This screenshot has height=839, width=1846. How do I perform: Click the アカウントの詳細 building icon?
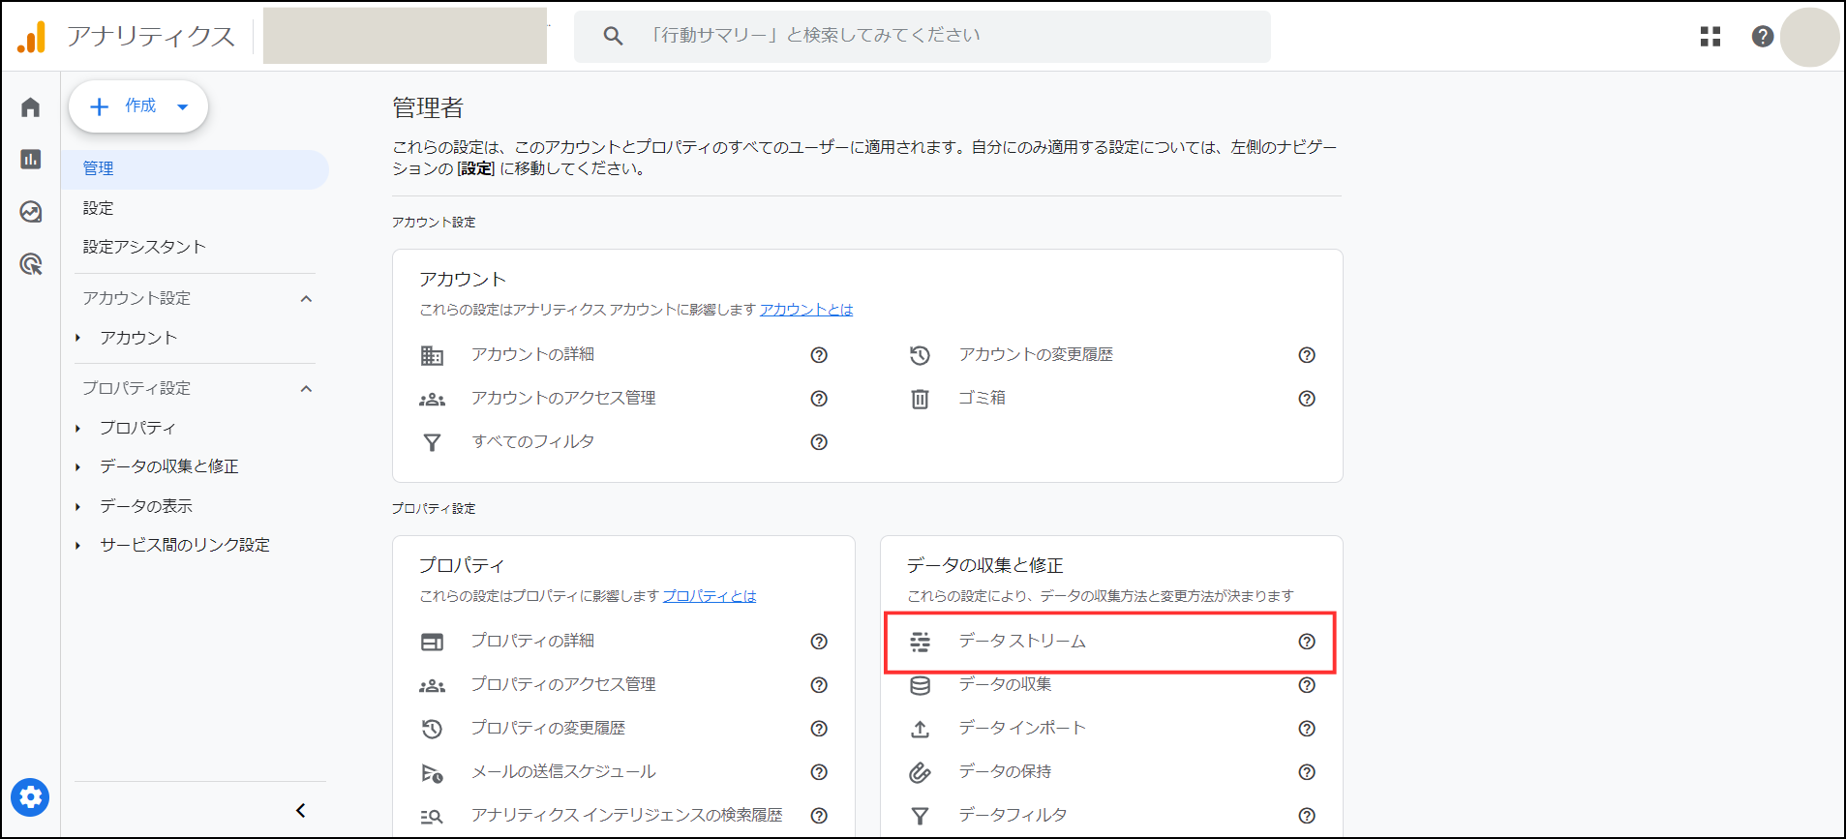(432, 355)
